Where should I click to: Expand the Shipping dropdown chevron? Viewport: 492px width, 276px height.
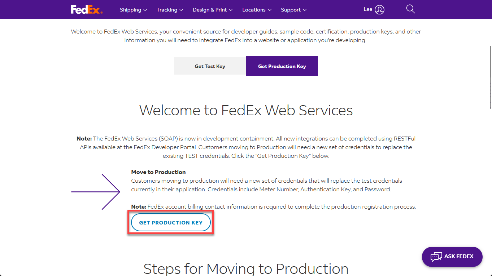tap(145, 10)
